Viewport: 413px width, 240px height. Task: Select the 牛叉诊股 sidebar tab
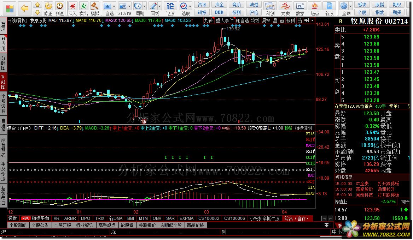tap(3, 172)
